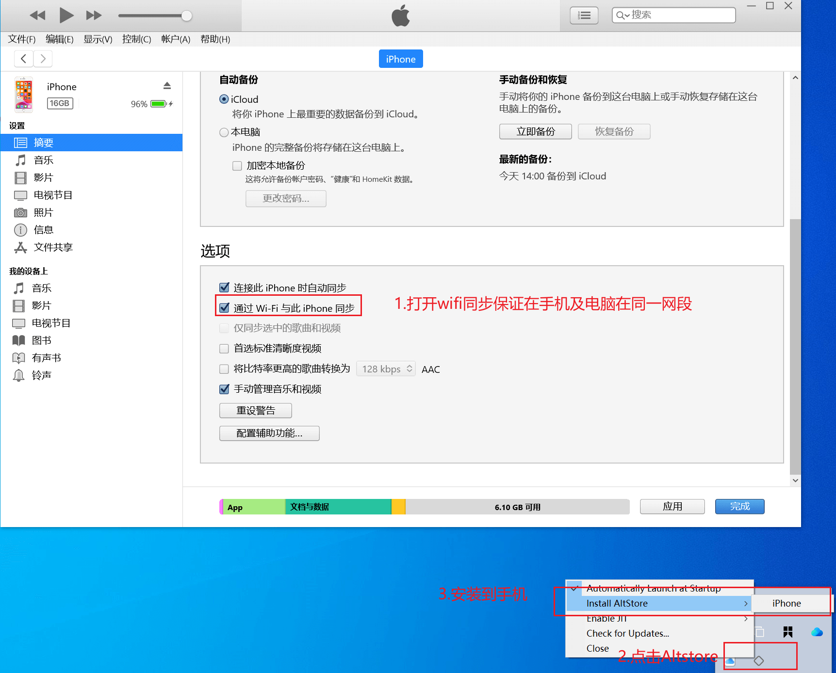Click the 重设警告 button
Image resolution: width=836 pixels, height=673 pixels.
(256, 411)
